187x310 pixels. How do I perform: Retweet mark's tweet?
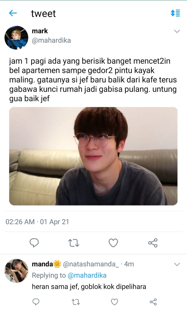tap(74, 243)
